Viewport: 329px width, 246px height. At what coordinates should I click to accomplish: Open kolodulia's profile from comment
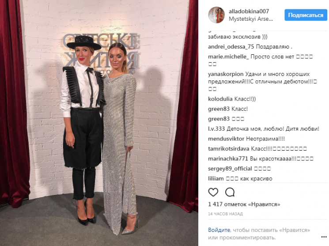220,99
